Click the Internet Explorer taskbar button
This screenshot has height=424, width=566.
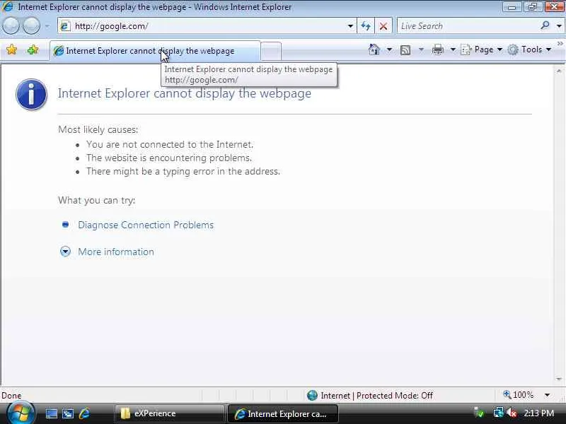coord(282,413)
